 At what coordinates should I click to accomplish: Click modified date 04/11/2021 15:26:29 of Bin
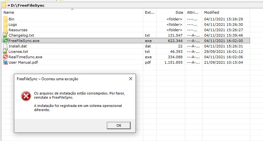[x=224, y=19]
